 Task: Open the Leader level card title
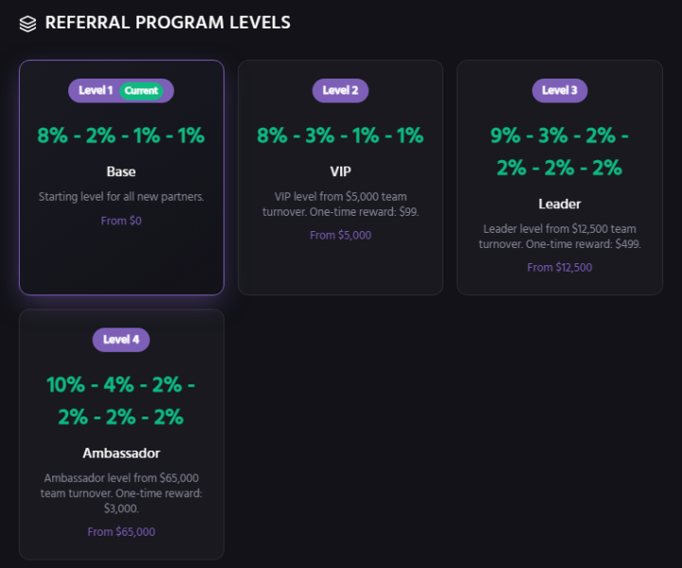click(x=560, y=204)
